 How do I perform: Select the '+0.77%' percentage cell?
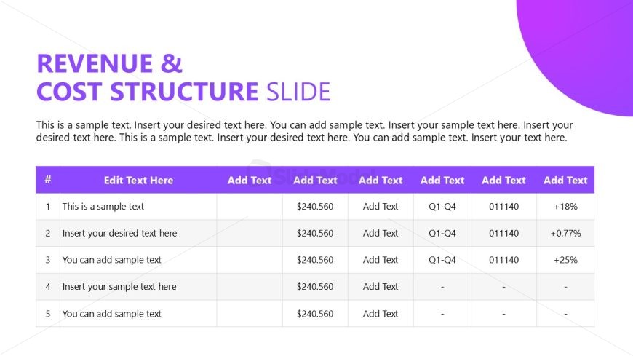point(565,234)
